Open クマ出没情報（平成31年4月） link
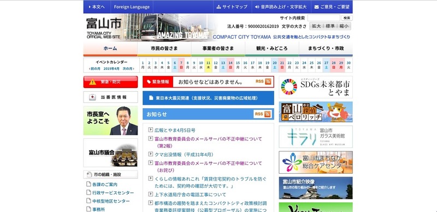 tap(184, 154)
